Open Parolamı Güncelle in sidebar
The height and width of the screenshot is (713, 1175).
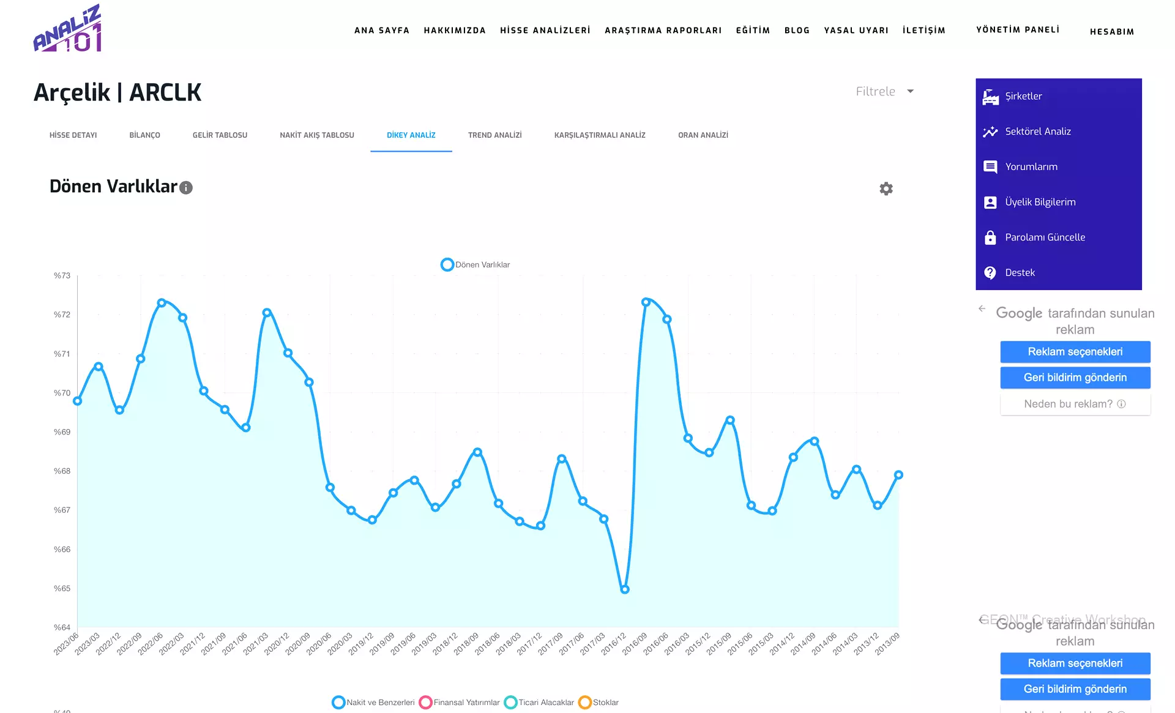click(x=1059, y=237)
